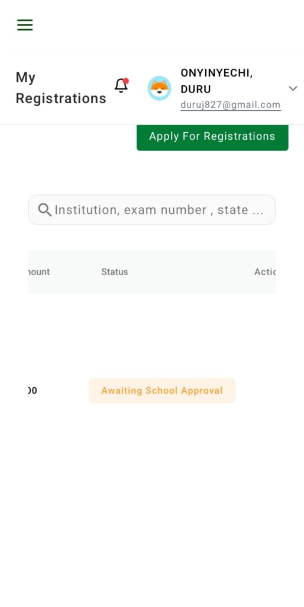This screenshot has width=304, height=607.
Task: Click the Action cell beside Awaiting School Approval
Action: pos(265,391)
